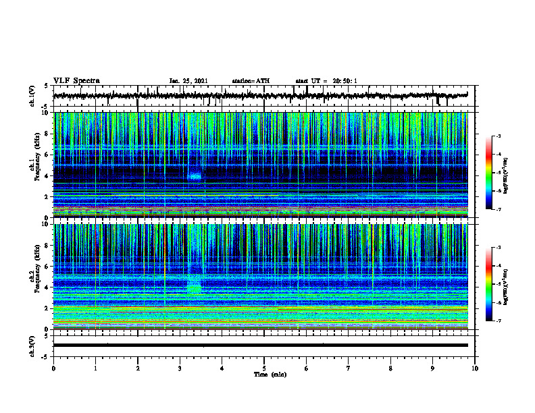
Task: Click the "-3" tick label on the upper colorbar
Action: (499, 136)
